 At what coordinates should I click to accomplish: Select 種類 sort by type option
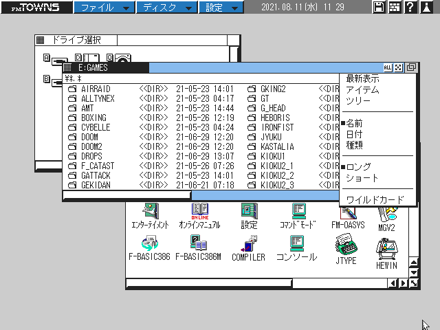tap(354, 145)
